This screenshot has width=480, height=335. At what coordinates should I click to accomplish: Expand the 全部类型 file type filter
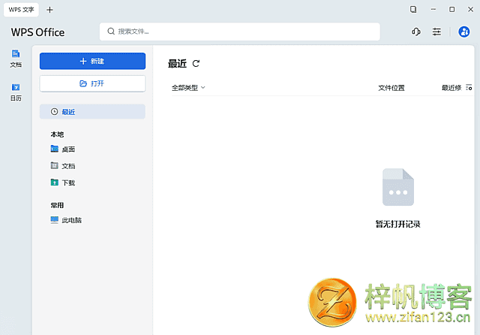(x=188, y=88)
